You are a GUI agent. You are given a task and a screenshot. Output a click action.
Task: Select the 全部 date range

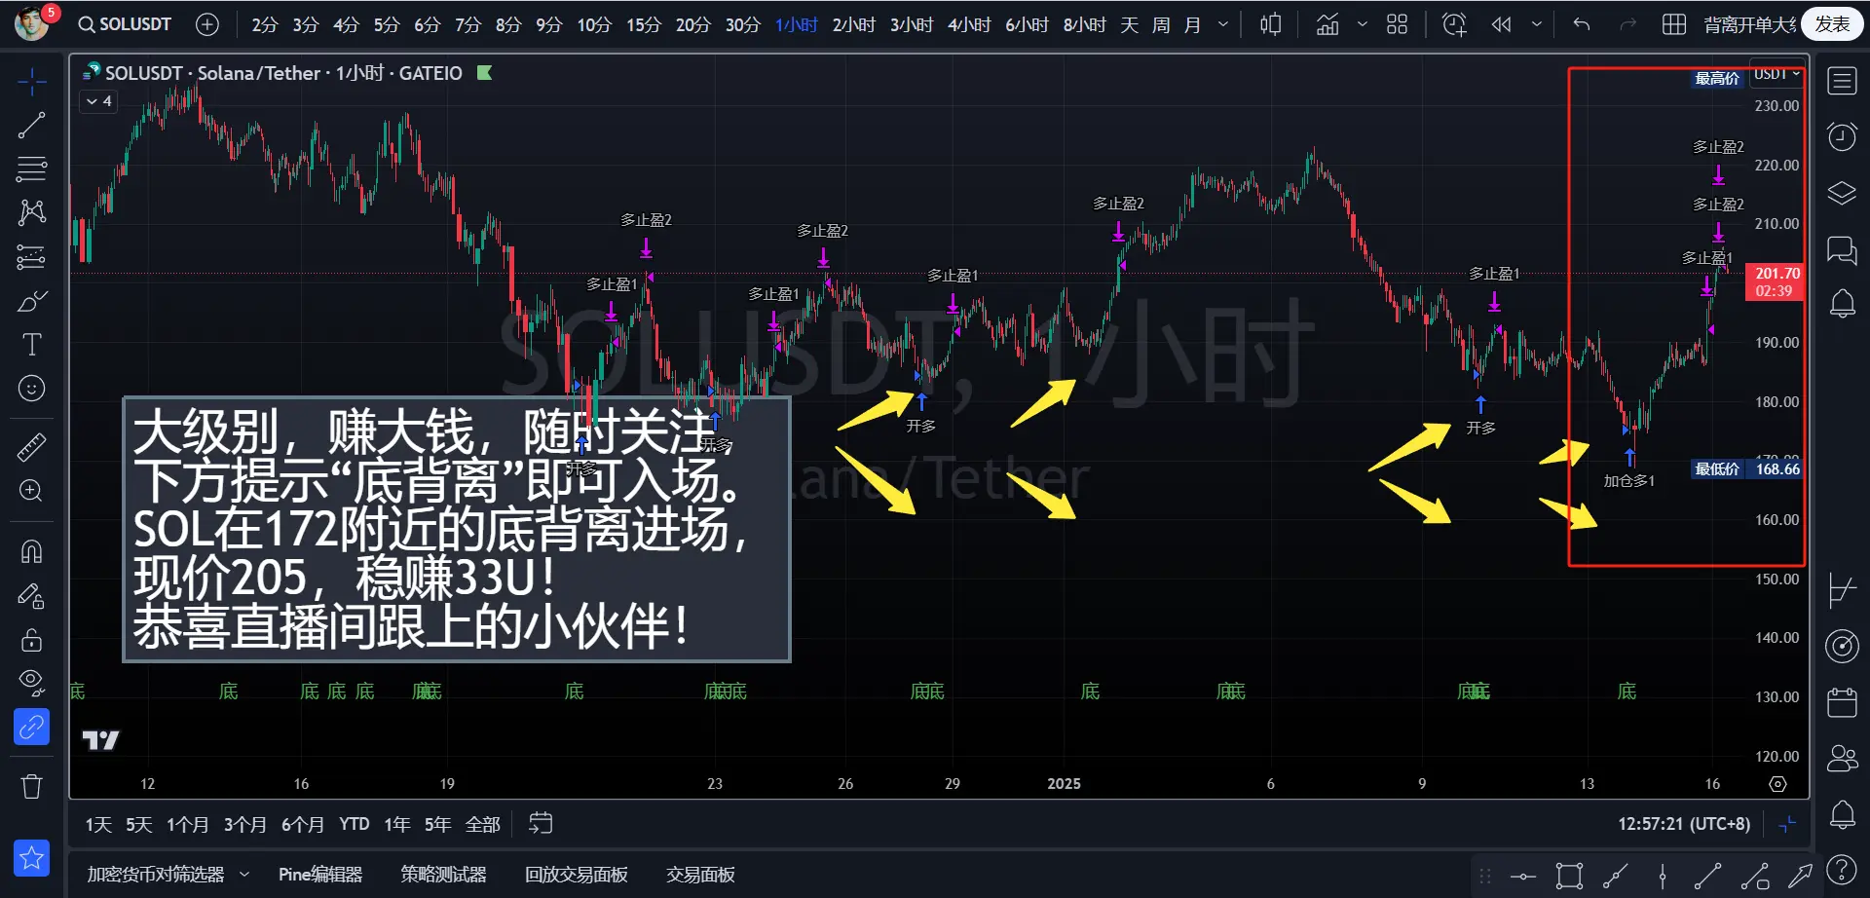pyautogui.click(x=483, y=824)
